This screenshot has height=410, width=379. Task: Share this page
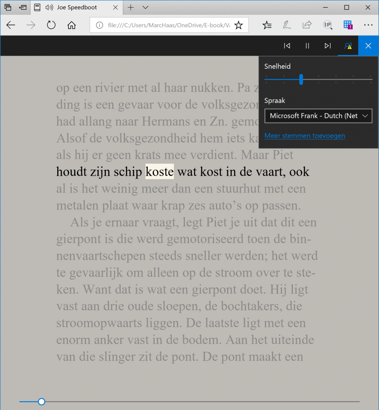click(307, 25)
